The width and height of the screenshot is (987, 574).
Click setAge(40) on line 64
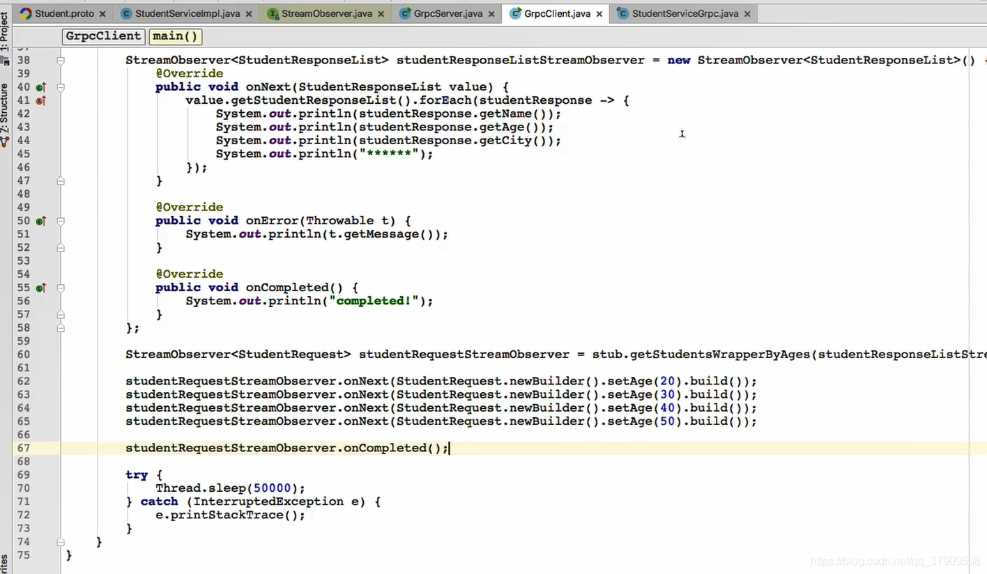click(x=644, y=408)
